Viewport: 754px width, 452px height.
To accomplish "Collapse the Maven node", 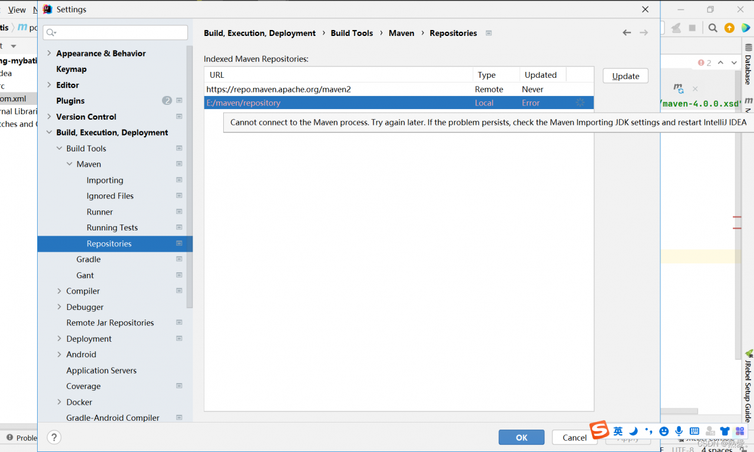I will (70, 164).
